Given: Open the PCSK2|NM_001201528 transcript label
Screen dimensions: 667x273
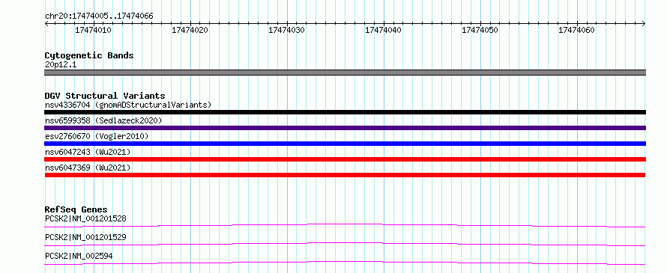Looking at the screenshot, I should pyautogui.click(x=85, y=218).
